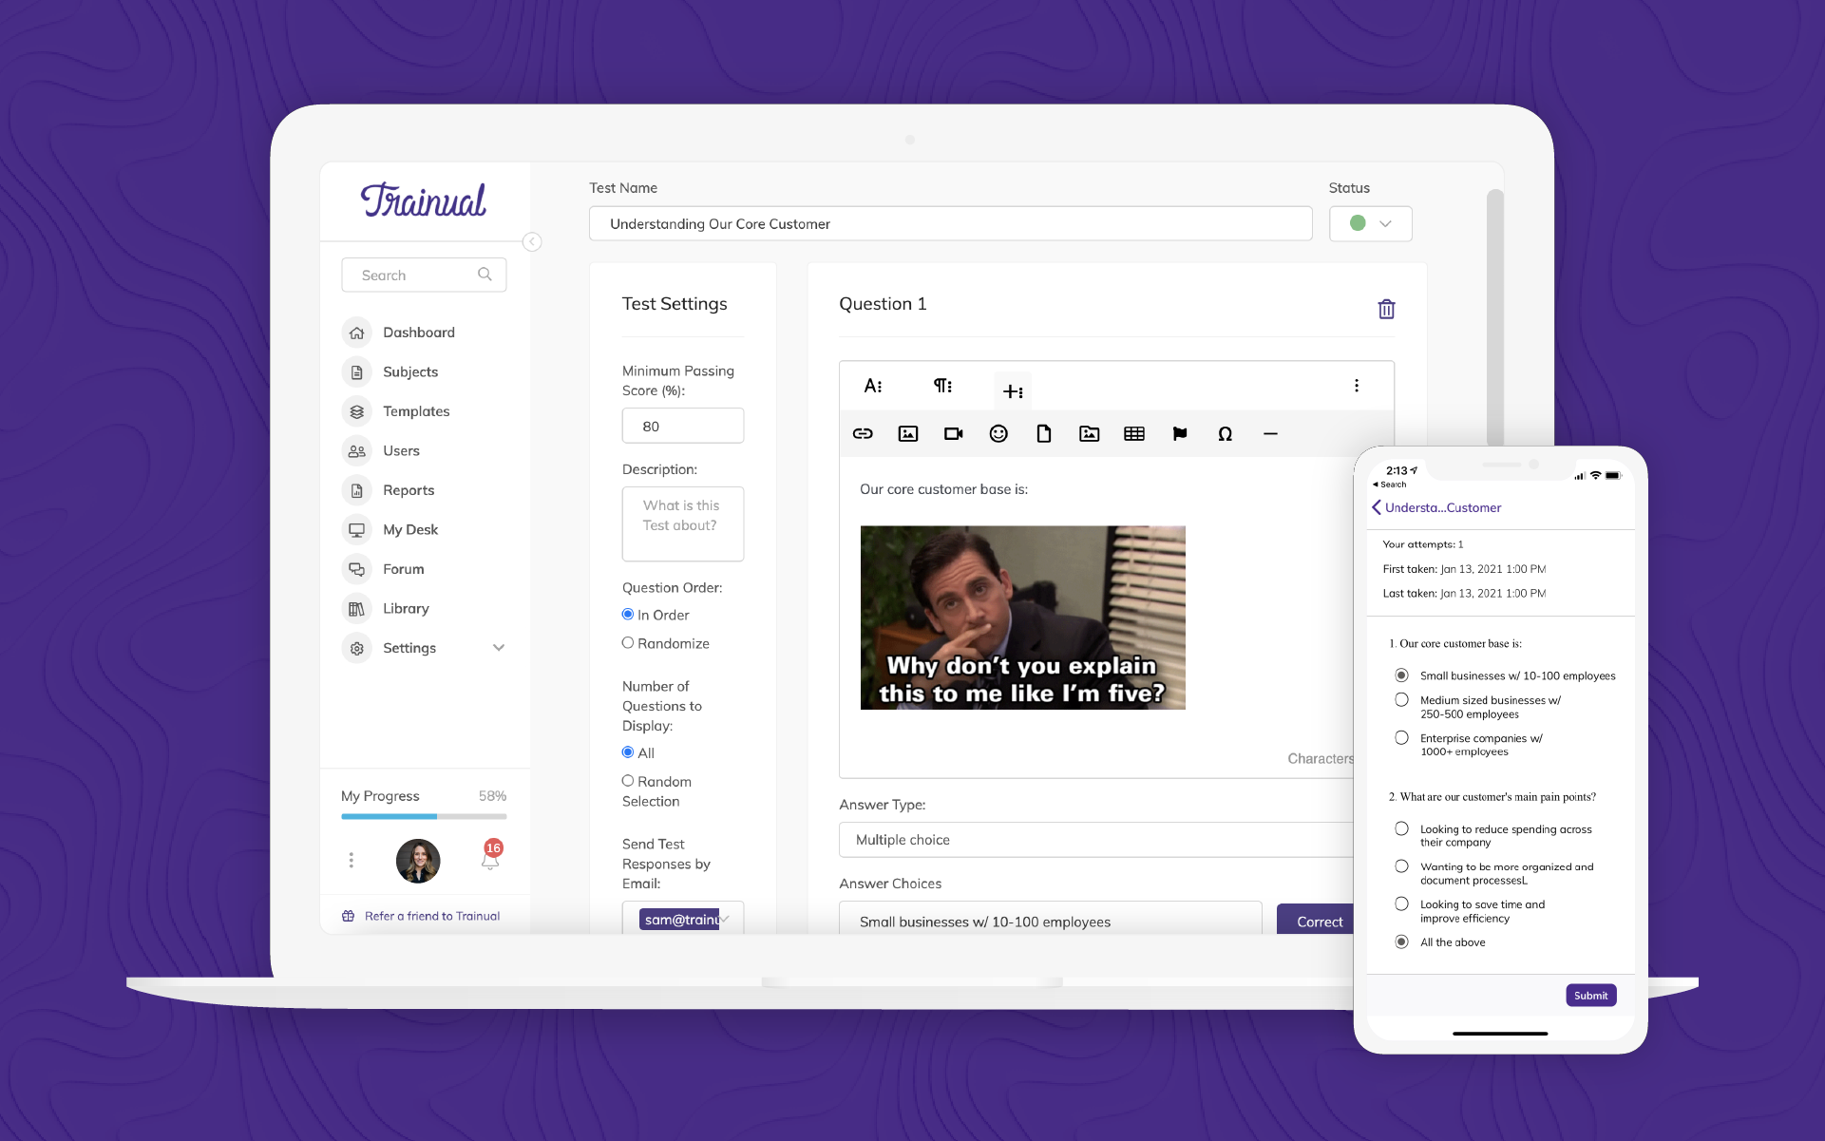The width and height of the screenshot is (1825, 1141).
Task: Collapse the sidebar with the arrow button
Action: tap(532, 242)
